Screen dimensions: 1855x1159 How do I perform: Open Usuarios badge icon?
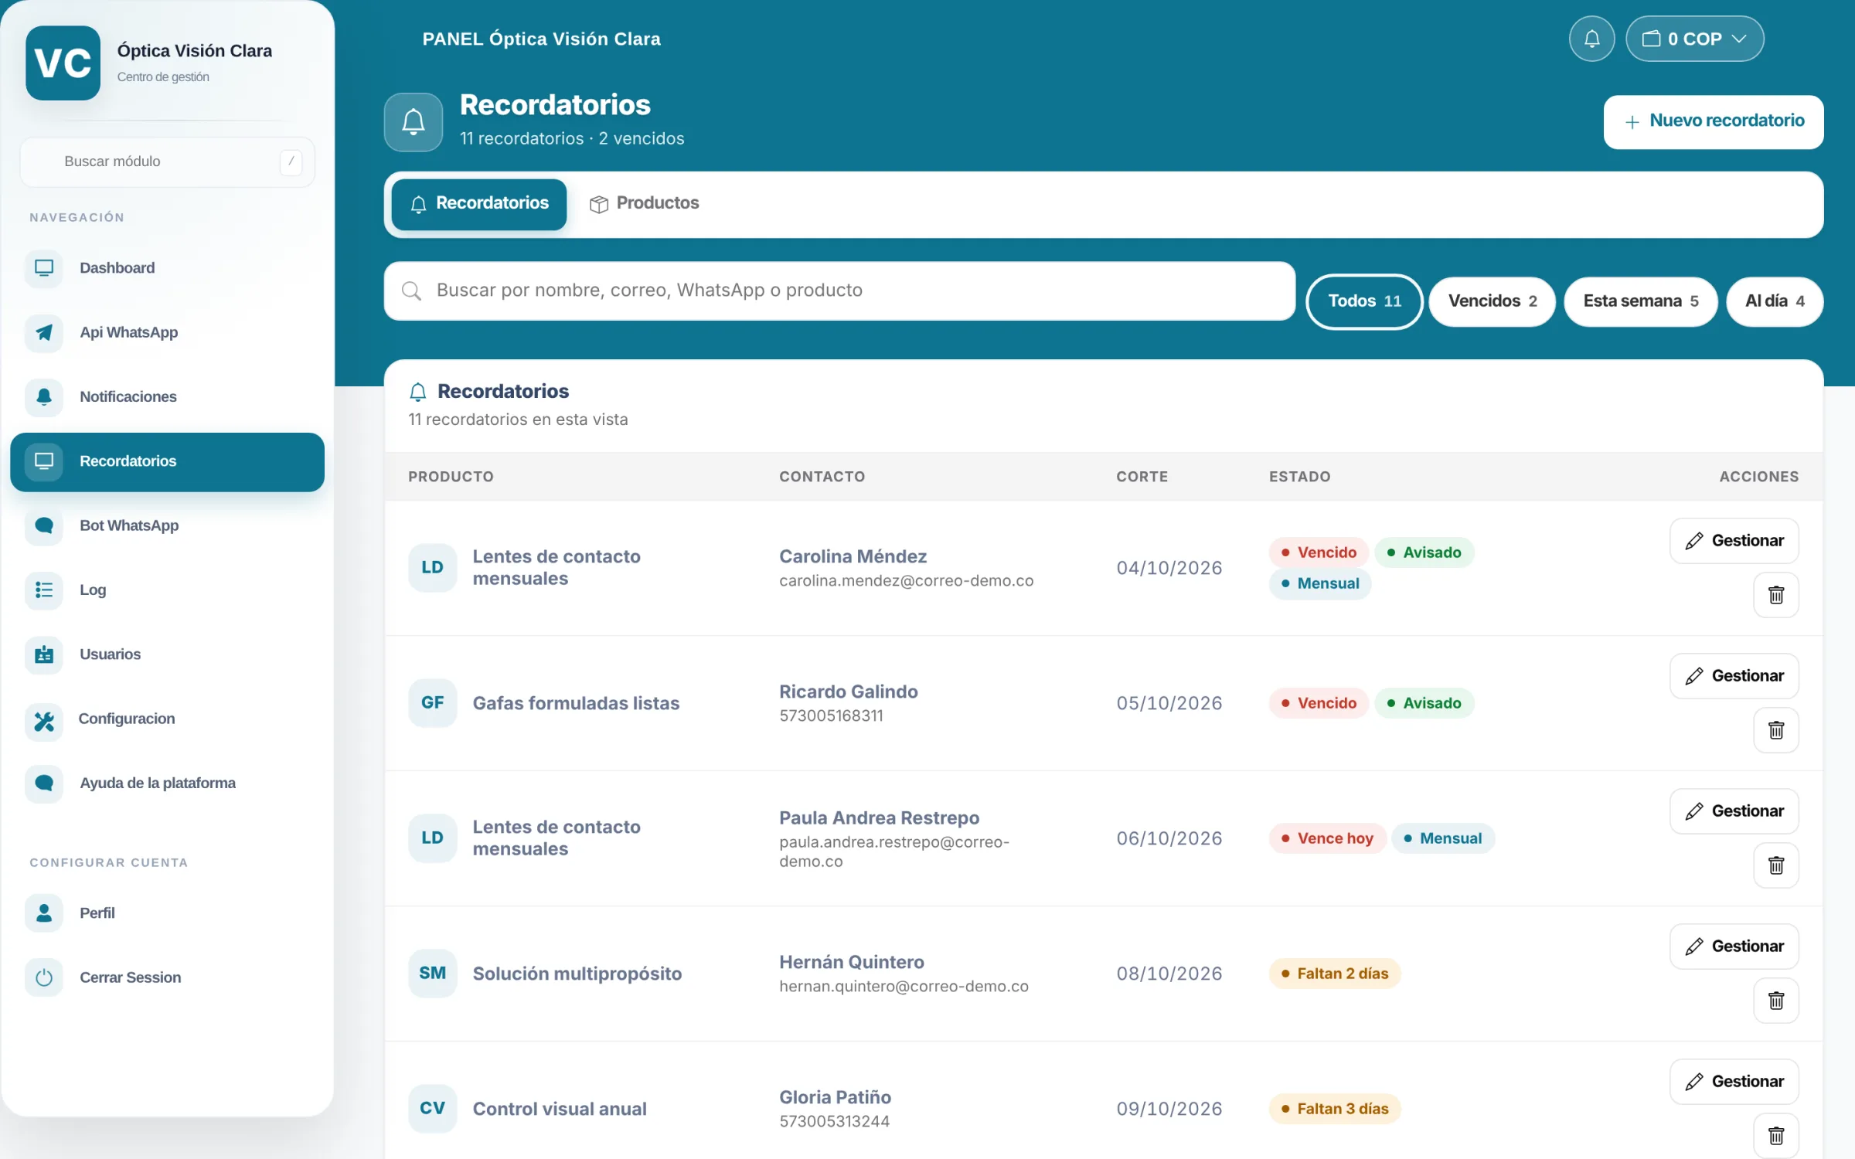[x=44, y=655]
